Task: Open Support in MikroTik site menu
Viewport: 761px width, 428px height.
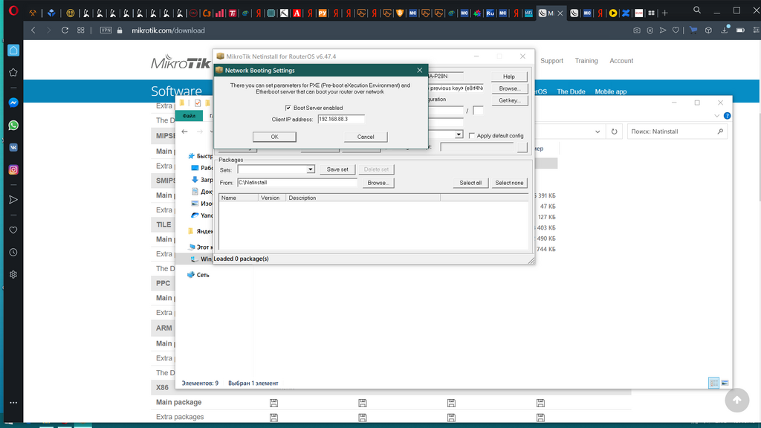Action: pos(552,61)
